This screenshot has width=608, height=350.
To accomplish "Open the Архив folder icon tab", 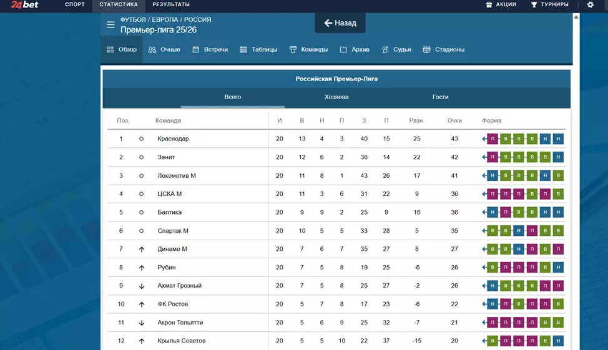I will [354, 50].
